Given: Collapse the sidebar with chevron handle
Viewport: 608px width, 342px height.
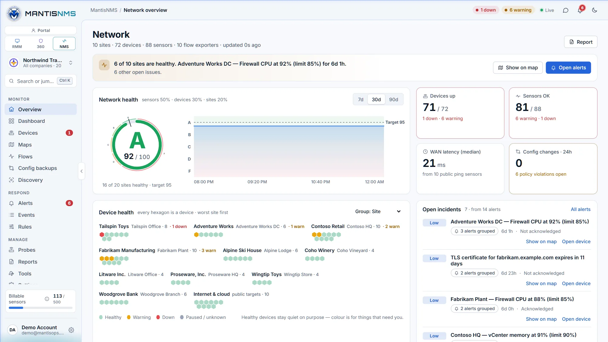Looking at the screenshot, I should coord(81,171).
